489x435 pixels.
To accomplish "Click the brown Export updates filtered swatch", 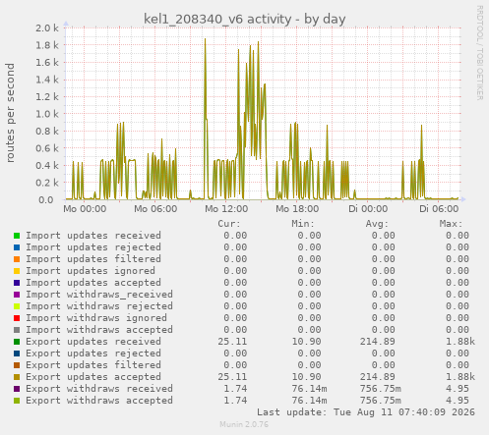I will (17, 365).
